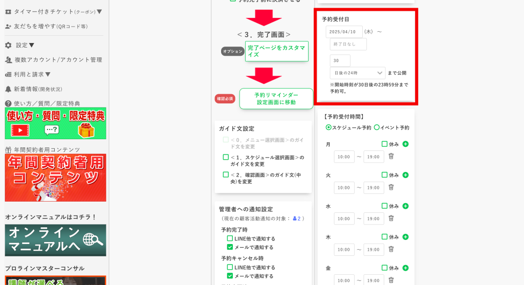Check 休み for 金 (Friday)
This screenshot has width=524, height=285.
pos(384,268)
